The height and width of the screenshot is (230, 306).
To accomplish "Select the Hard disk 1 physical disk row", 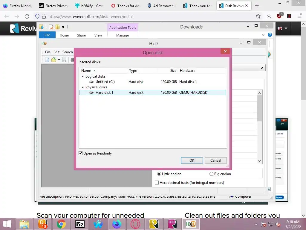I will [x=153, y=93].
